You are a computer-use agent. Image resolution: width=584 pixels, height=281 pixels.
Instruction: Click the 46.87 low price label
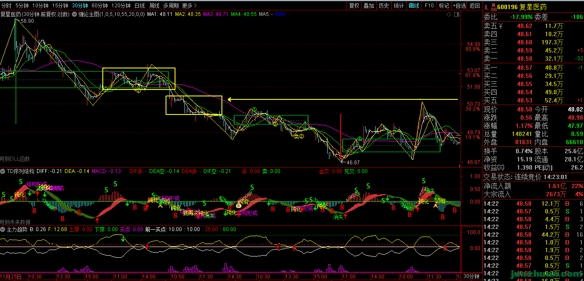tap(353, 163)
